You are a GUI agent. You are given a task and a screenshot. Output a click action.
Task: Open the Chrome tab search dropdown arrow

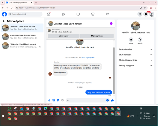3,3
